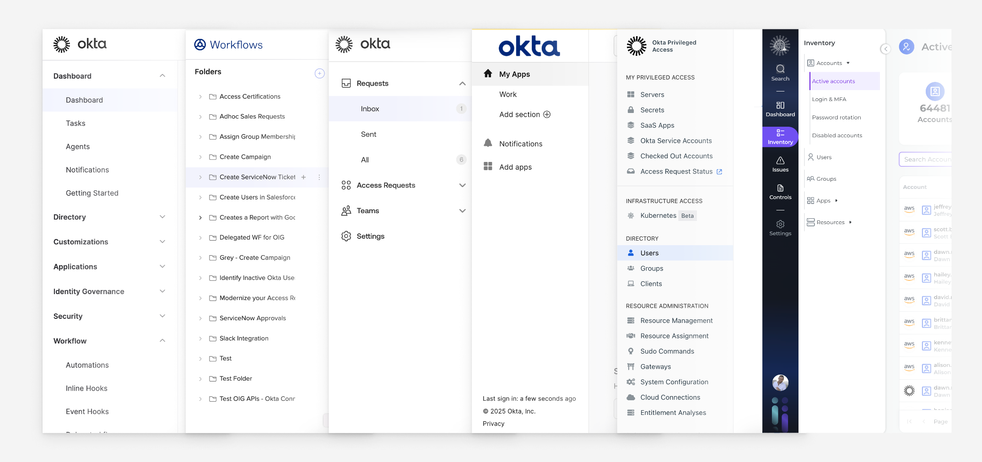Screen dimensions: 982x462
Task: Open the Inbox tab in Requests
Action: pos(370,108)
